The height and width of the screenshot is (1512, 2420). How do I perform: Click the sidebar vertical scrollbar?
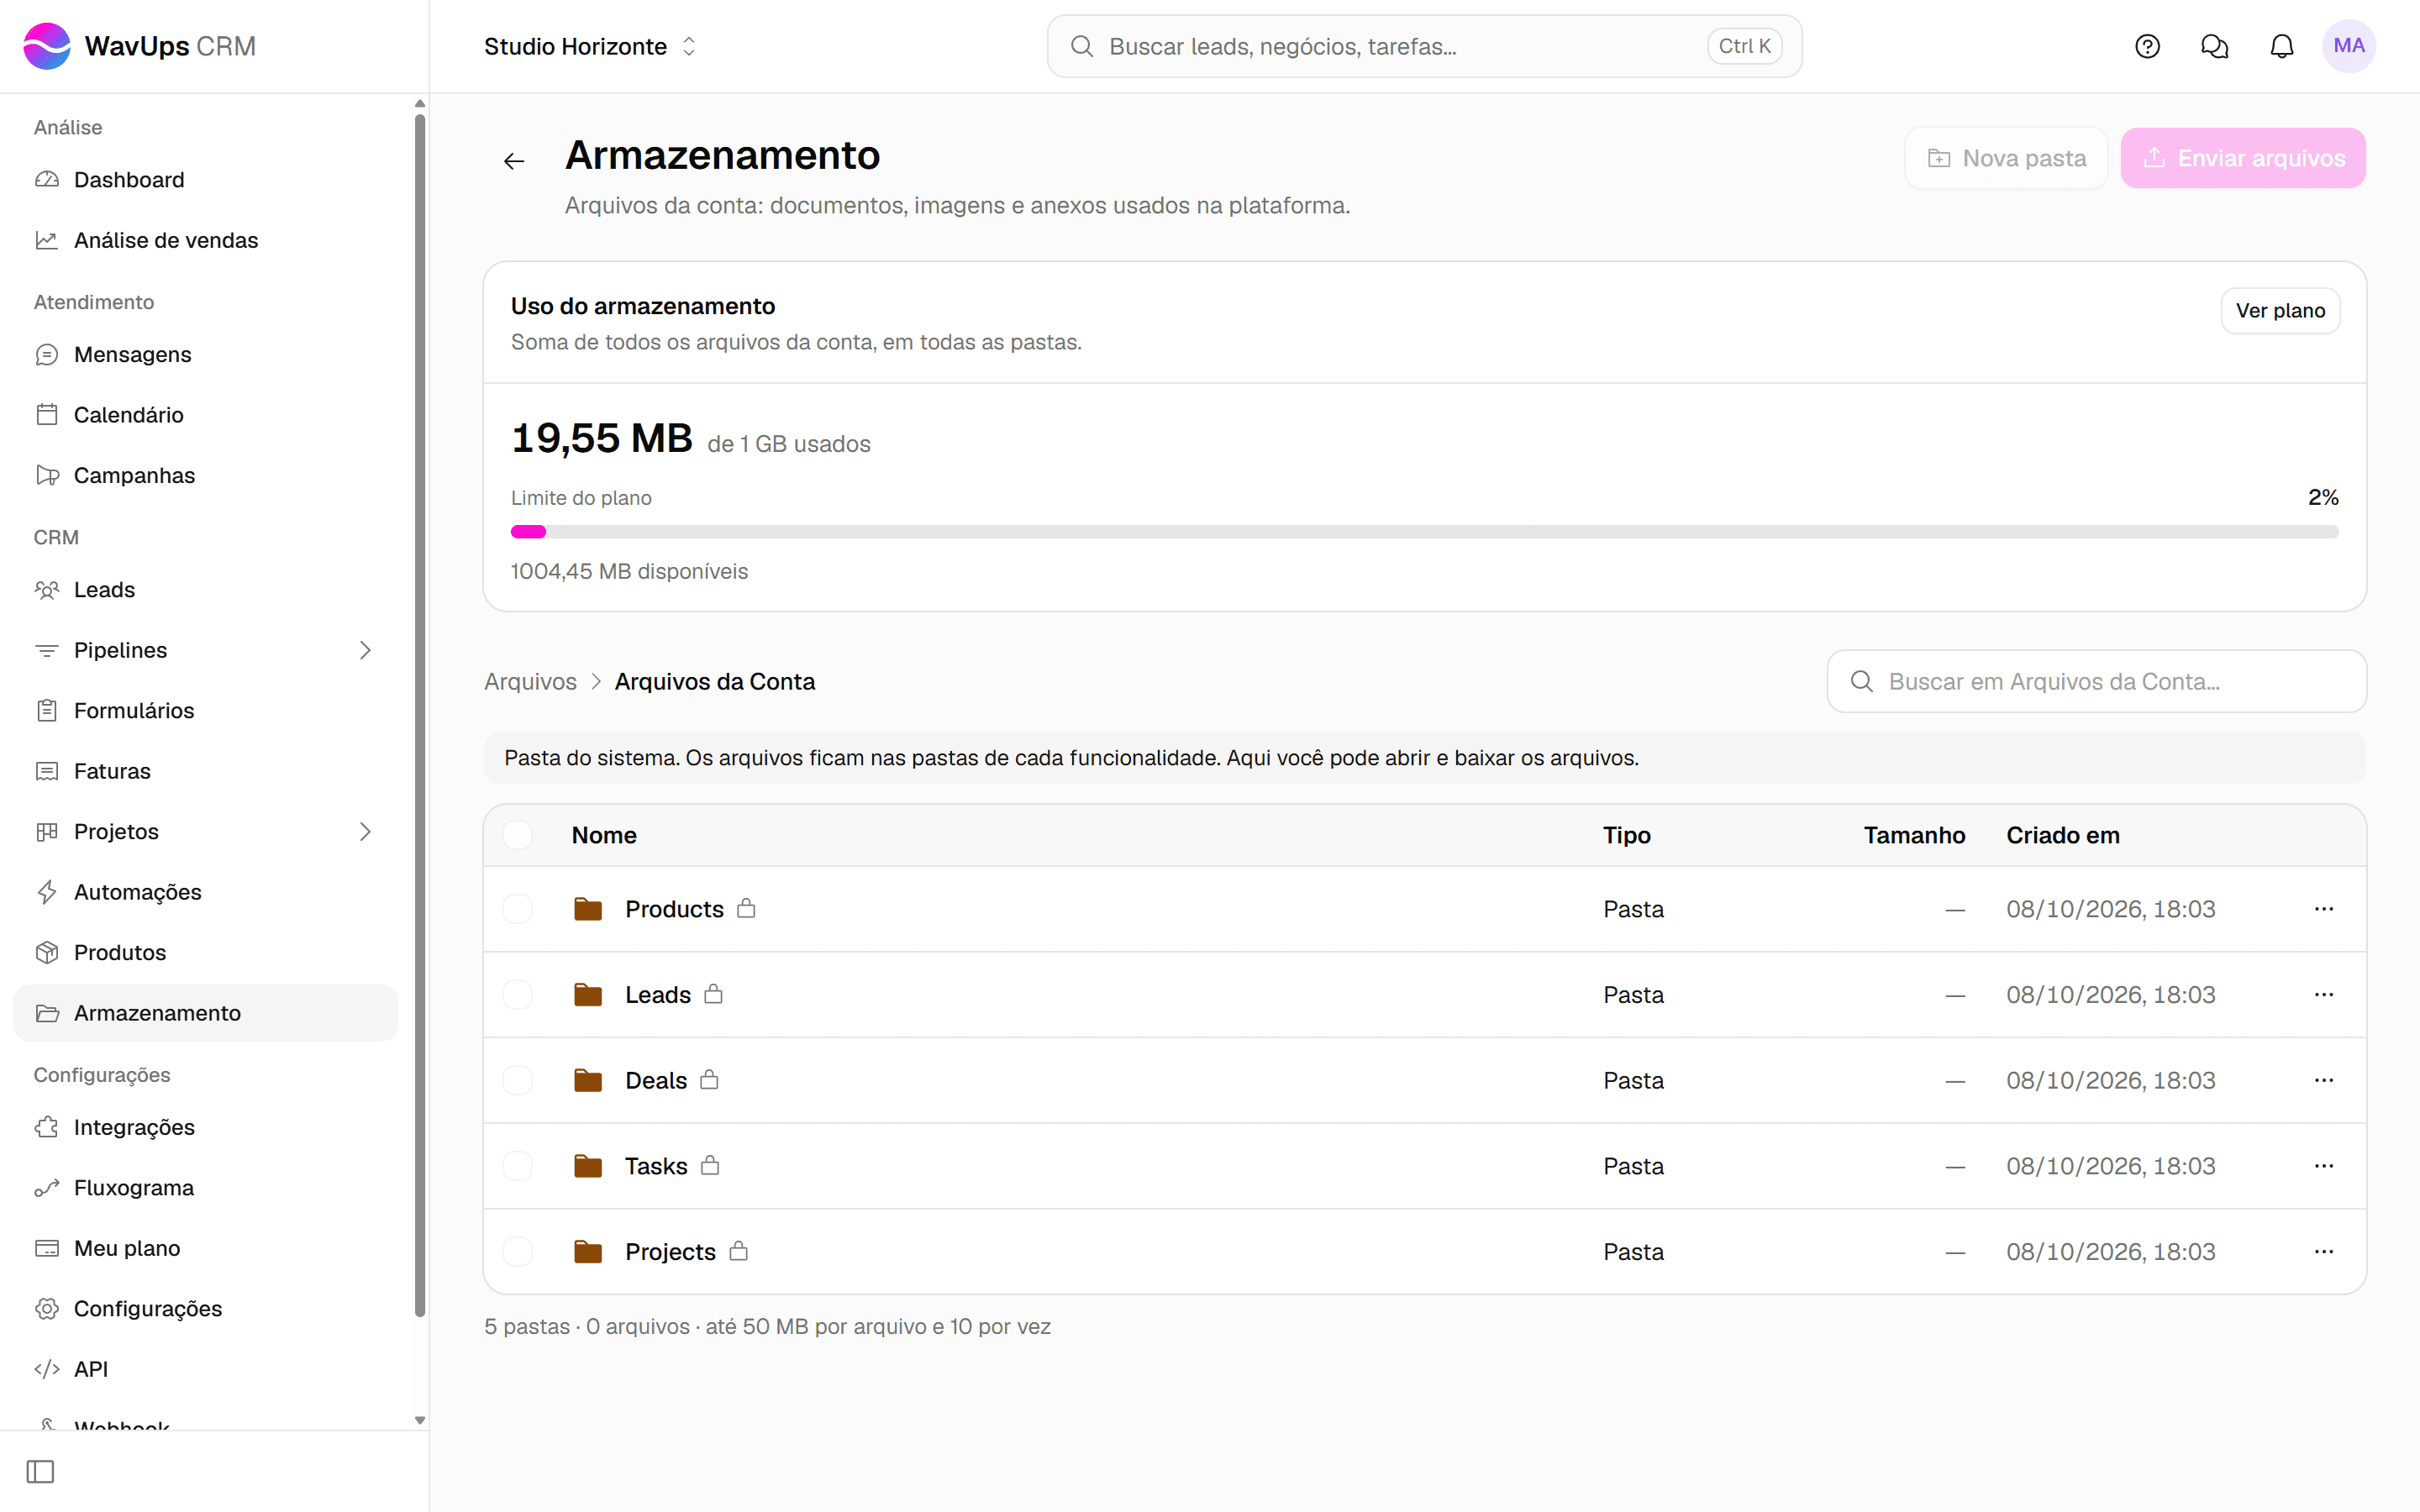[x=420, y=715]
